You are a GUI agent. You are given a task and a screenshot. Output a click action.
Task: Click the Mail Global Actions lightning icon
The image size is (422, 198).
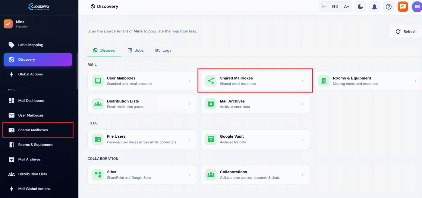point(11,189)
